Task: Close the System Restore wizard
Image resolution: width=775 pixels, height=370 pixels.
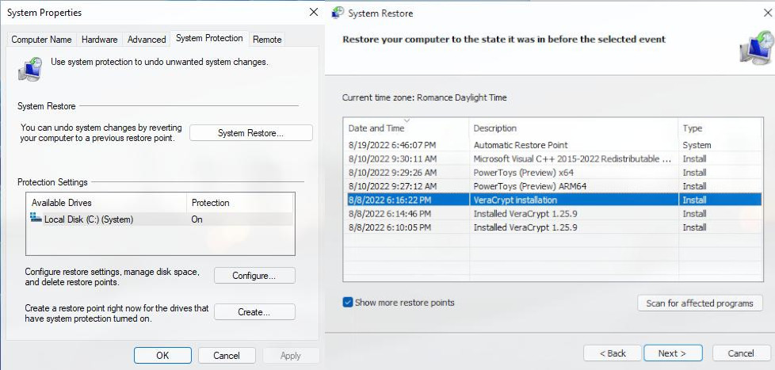Action: point(768,13)
